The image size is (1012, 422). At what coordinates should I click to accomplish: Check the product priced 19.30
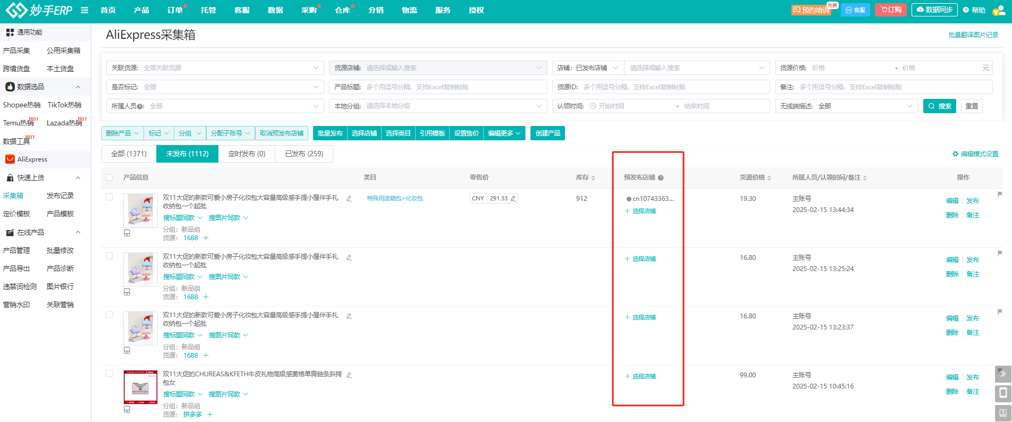109,197
